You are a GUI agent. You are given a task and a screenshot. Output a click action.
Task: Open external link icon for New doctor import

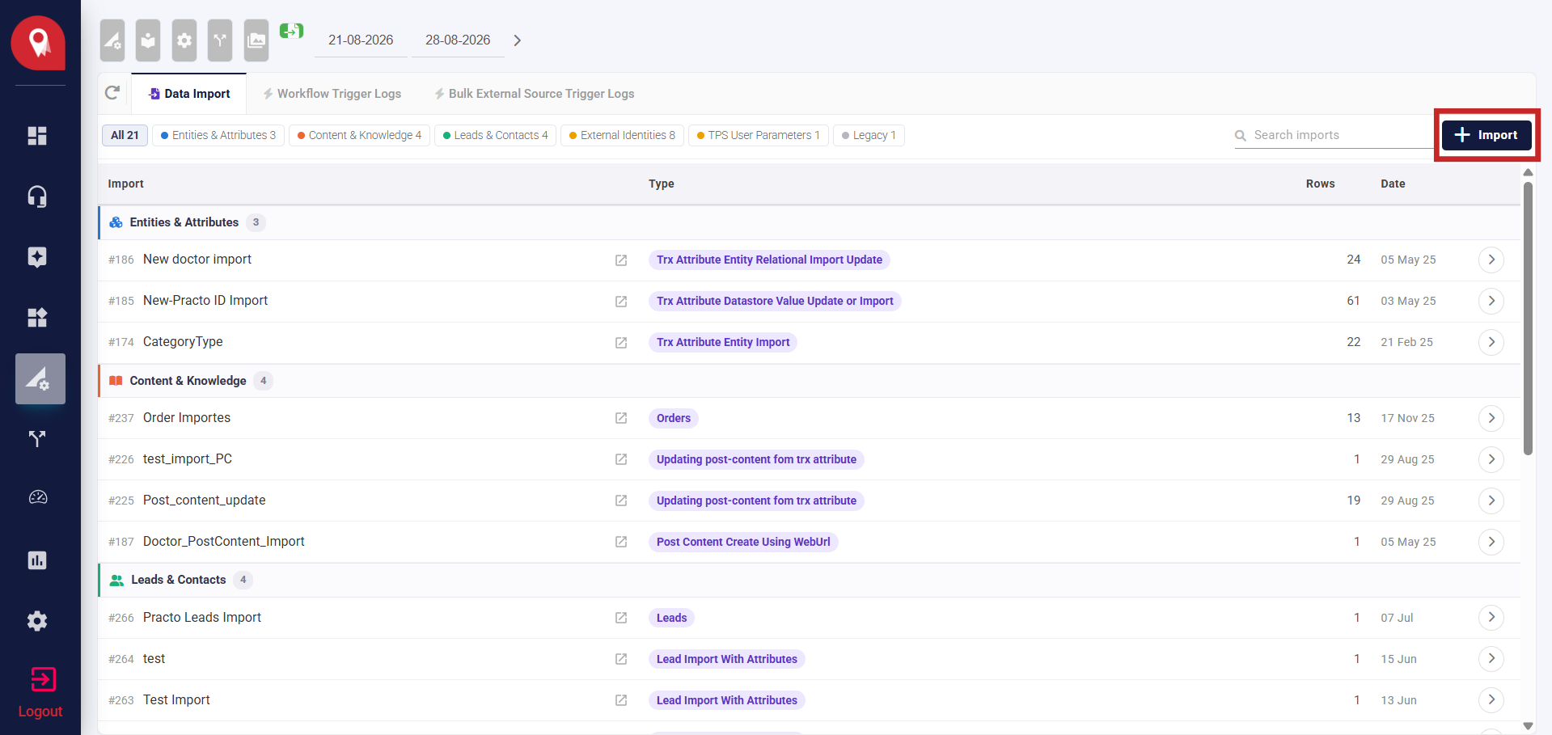[621, 260]
